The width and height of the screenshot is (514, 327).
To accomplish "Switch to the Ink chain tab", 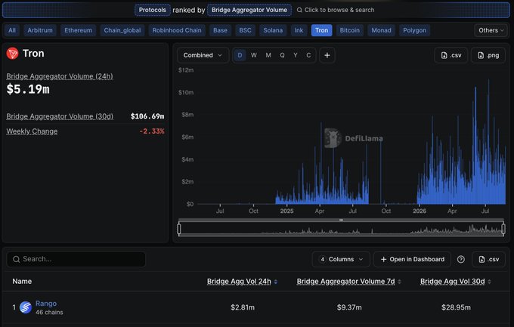I will 299,30.
